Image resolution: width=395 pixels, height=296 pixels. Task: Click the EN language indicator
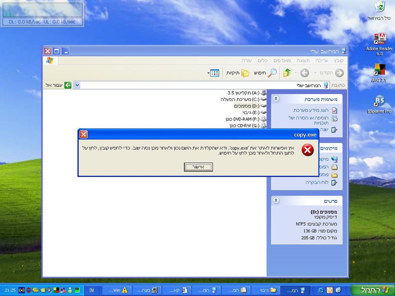click(92, 290)
